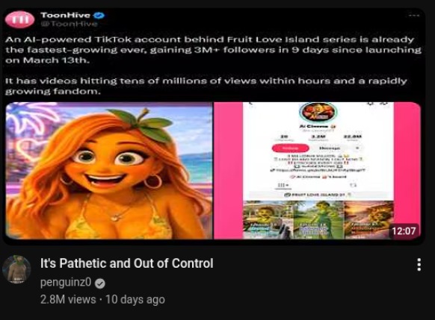Image resolution: width=435 pixels, height=320 pixels.
Task: Click the TikTok profile screenshot image
Action: pyautogui.click(x=318, y=171)
